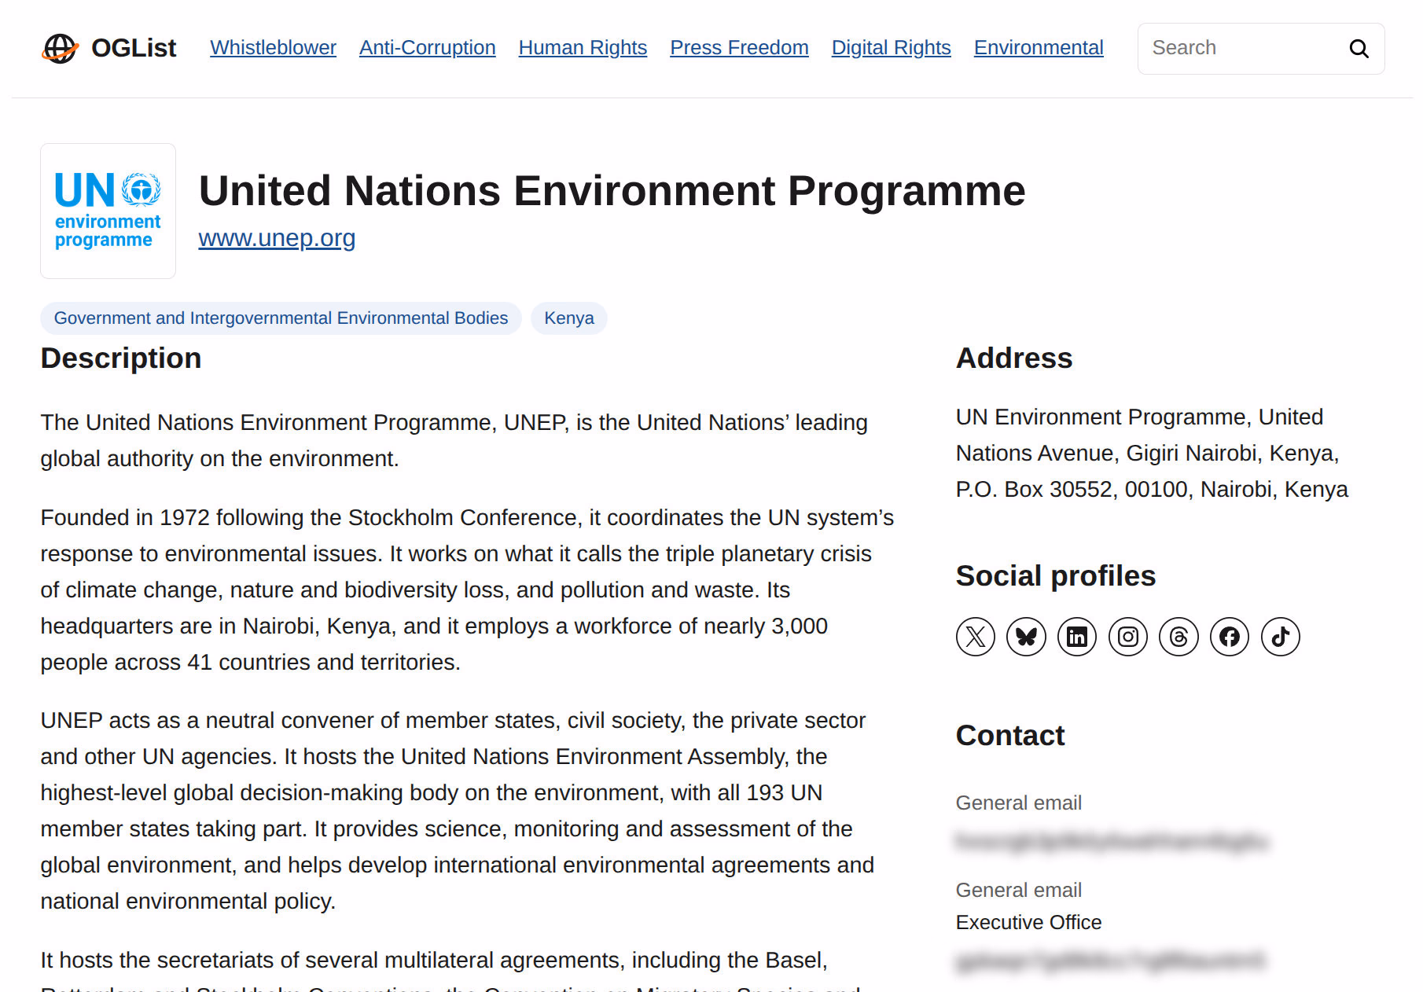Open the Threads social profile
This screenshot has width=1423, height=992.
[1178, 637]
